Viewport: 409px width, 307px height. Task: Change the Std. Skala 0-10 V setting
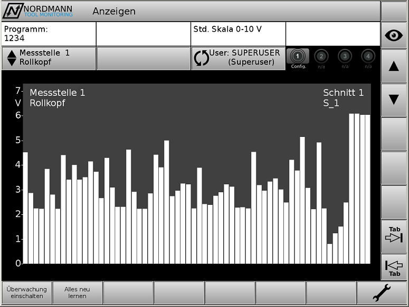[x=238, y=34]
